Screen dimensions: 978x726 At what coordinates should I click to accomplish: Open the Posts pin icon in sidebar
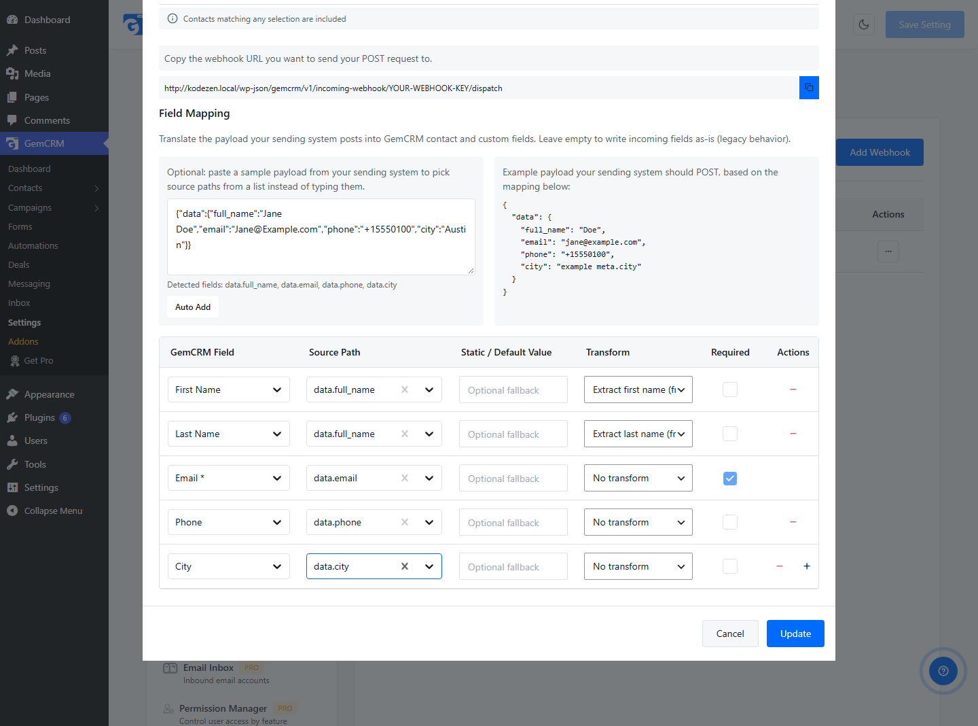(12, 50)
